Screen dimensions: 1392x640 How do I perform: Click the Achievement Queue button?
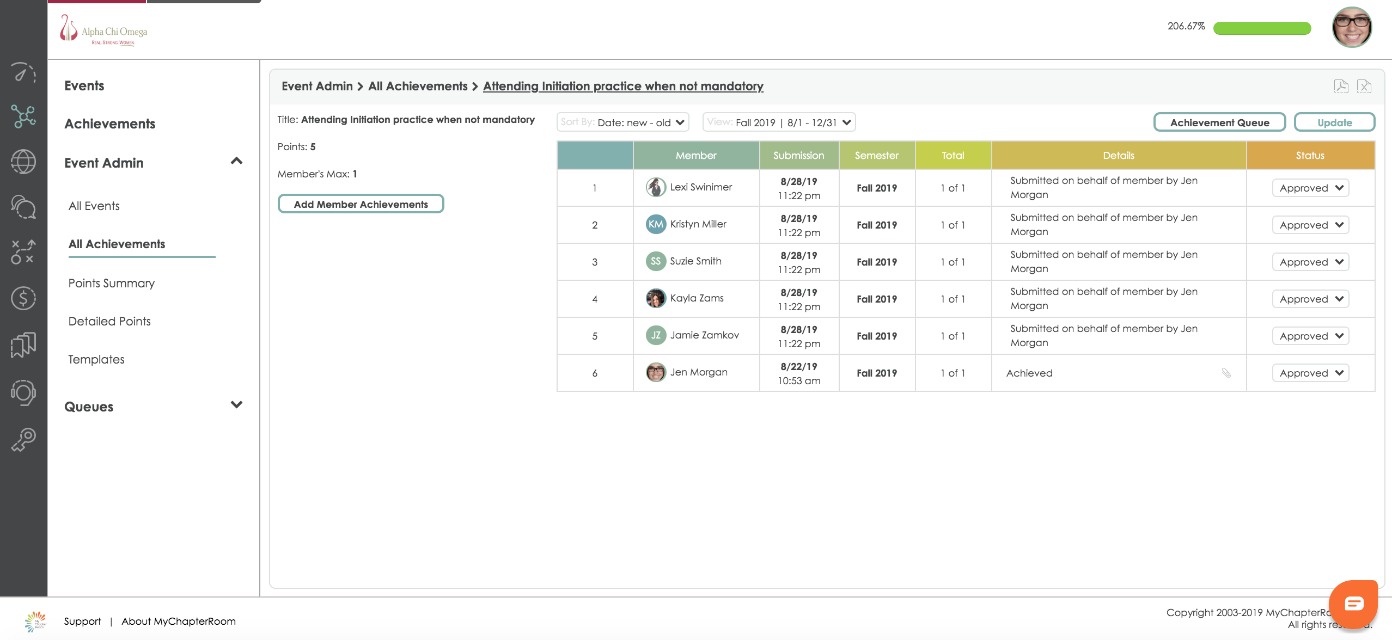tap(1219, 122)
